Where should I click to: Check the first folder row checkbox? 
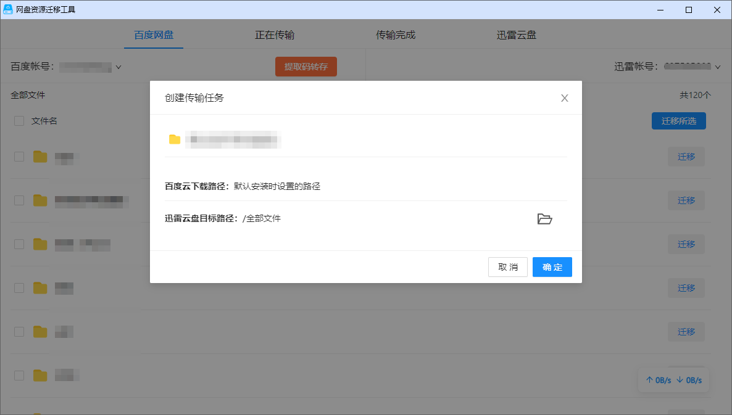coord(19,157)
